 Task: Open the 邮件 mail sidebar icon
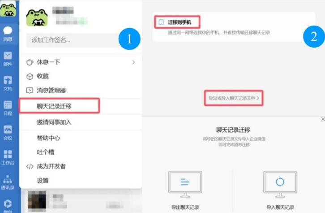pyautogui.click(x=8, y=59)
